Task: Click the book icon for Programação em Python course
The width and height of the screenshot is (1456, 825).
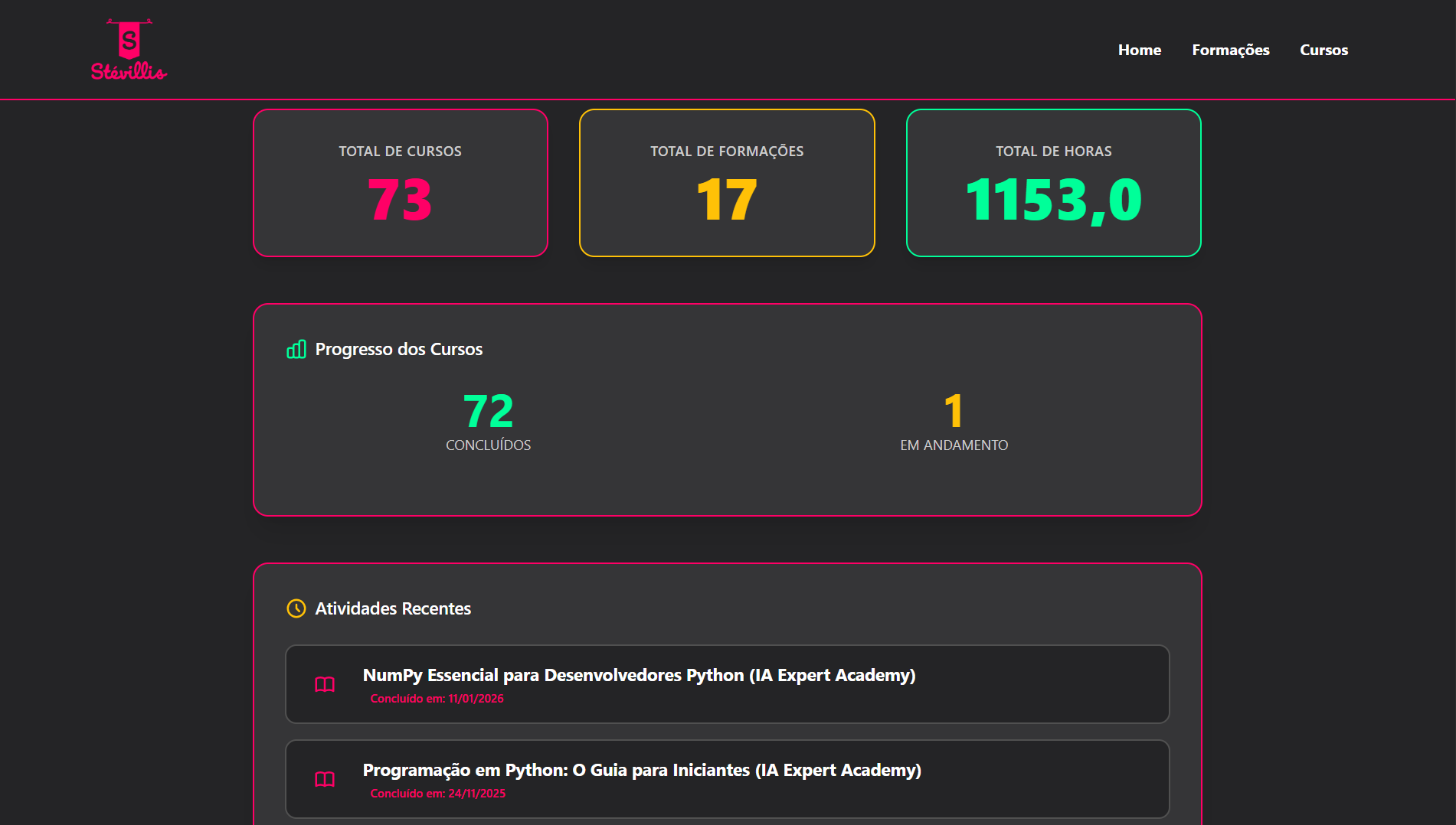Action: tap(325, 779)
